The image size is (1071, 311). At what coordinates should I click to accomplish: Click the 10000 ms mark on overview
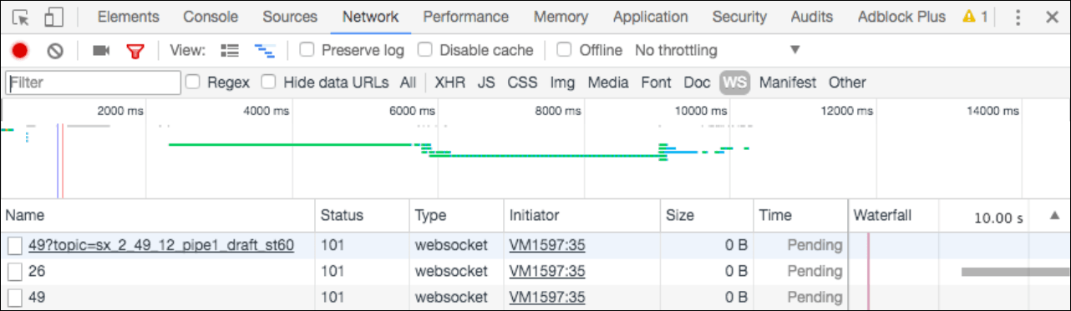[702, 110]
